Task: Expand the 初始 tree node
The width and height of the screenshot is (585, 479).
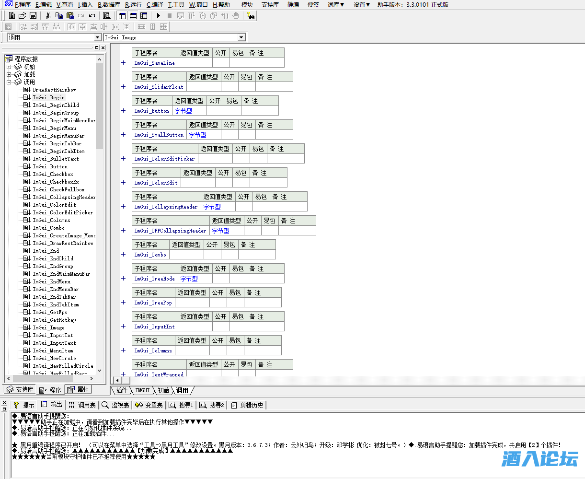Action: point(9,67)
